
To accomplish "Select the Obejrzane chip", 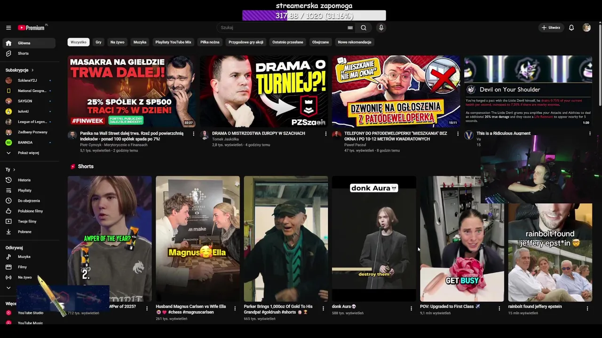I will coord(320,42).
